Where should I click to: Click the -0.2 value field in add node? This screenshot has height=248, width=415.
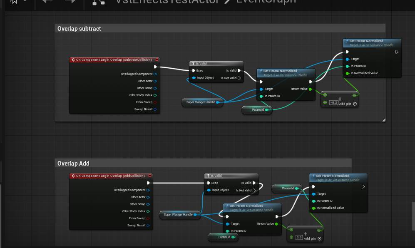tap(333, 103)
